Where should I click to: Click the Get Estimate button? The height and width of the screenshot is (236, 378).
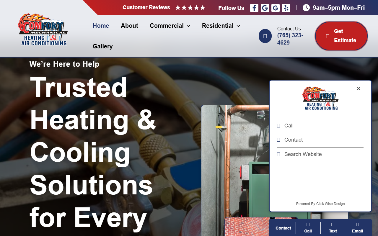coord(341,36)
